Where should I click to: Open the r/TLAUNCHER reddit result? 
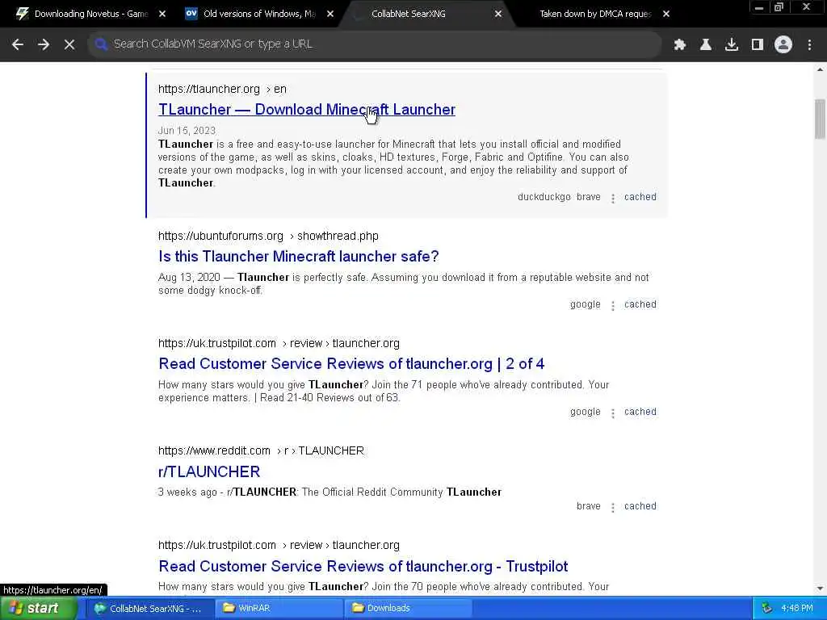pyautogui.click(x=209, y=471)
